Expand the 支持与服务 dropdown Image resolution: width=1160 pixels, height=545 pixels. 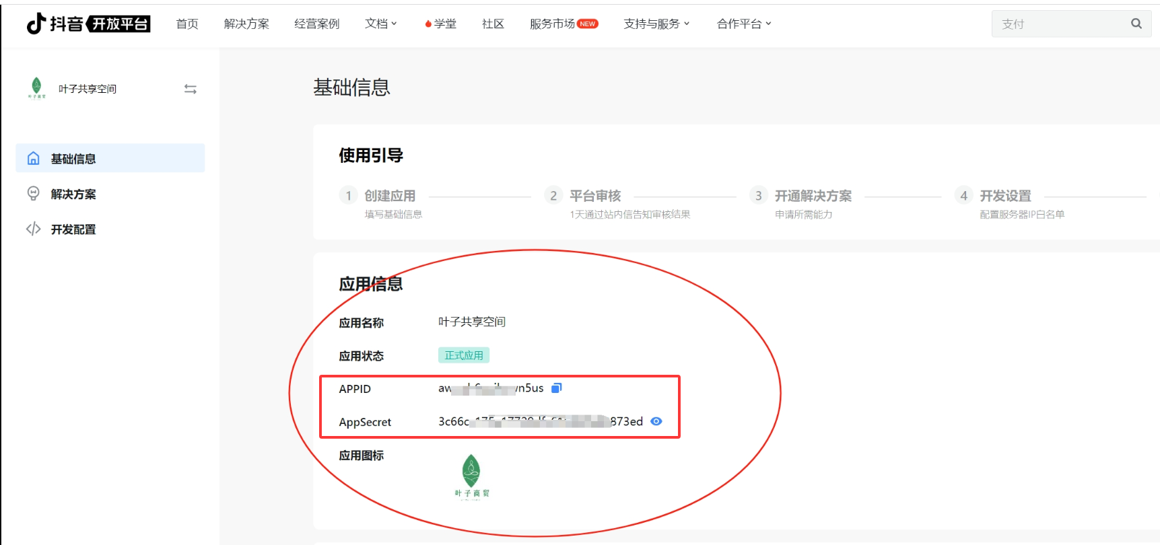pyautogui.click(x=656, y=24)
